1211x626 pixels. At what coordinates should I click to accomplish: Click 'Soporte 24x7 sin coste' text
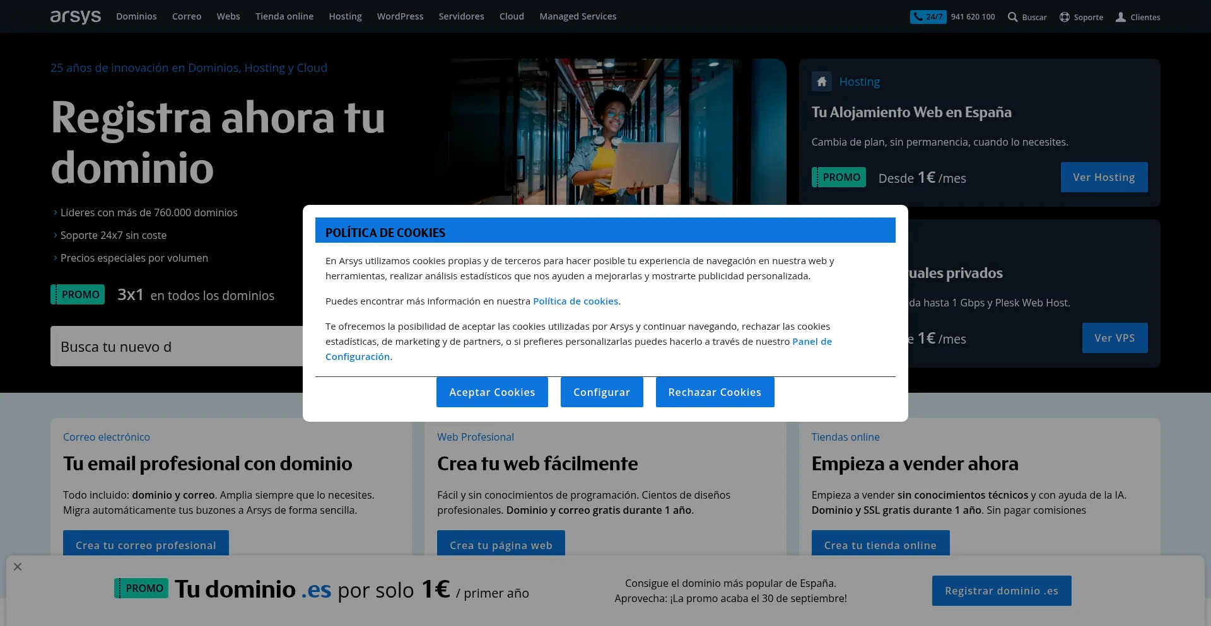pyautogui.click(x=114, y=235)
